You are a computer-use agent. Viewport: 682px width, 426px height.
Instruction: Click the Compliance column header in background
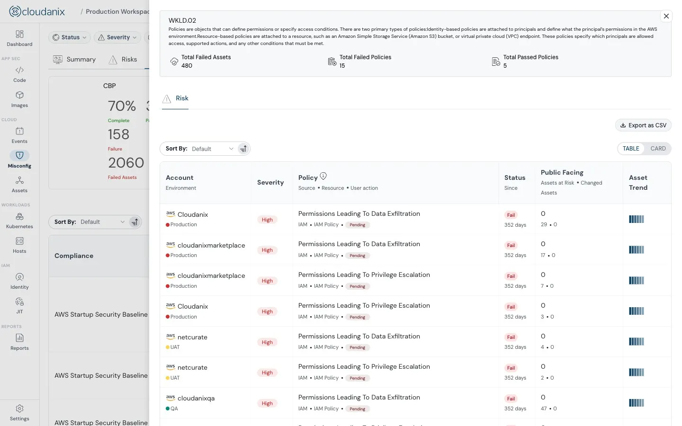click(74, 256)
